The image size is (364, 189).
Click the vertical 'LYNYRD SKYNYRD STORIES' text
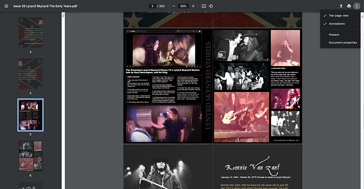208,85
